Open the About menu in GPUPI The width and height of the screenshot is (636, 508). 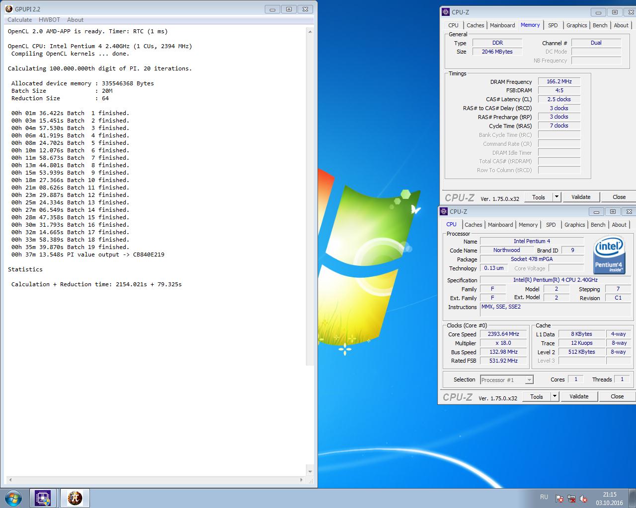tap(75, 20)
